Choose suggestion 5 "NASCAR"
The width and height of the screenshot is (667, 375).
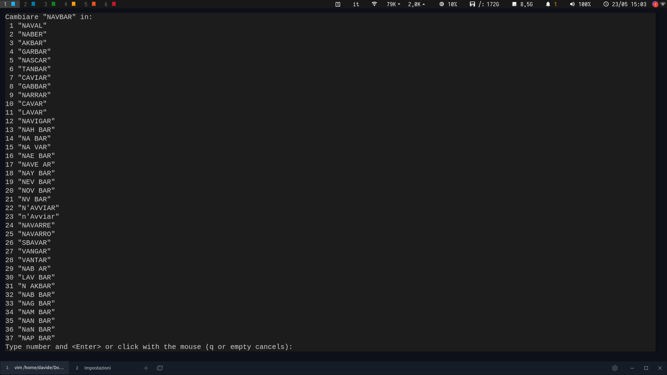pos(30,60)
